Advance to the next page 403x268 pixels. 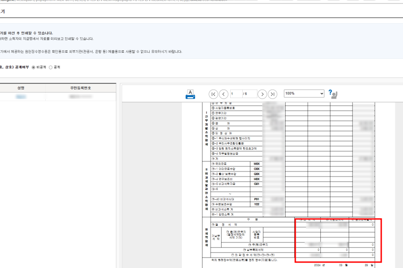coord(262,94)
